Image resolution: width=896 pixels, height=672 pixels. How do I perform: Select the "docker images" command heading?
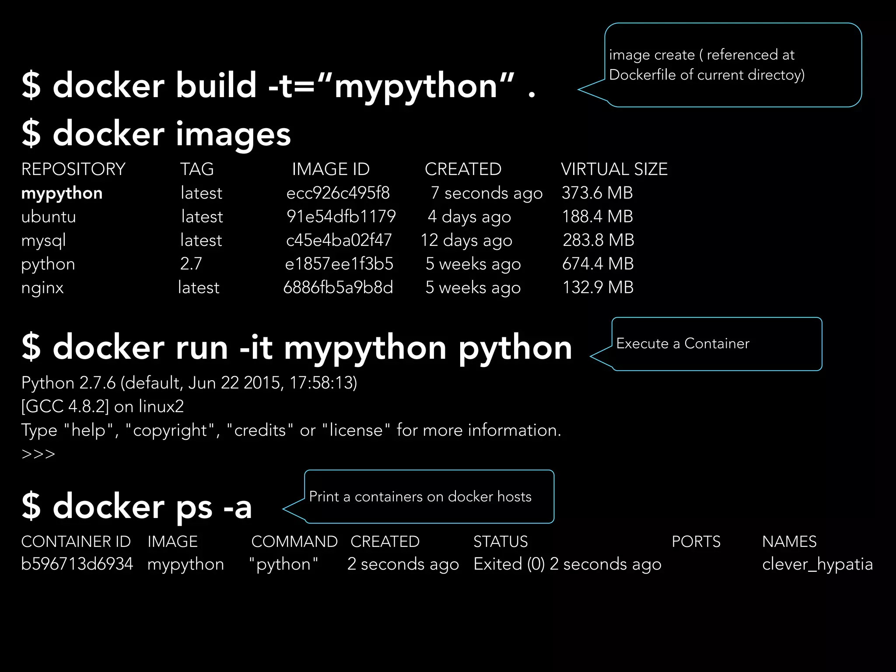pos(156,134)
